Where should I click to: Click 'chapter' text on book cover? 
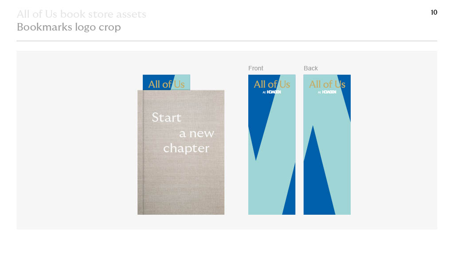[186, 149]
